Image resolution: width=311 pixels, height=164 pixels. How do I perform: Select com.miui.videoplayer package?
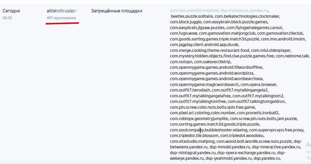(x=271, y=51)
